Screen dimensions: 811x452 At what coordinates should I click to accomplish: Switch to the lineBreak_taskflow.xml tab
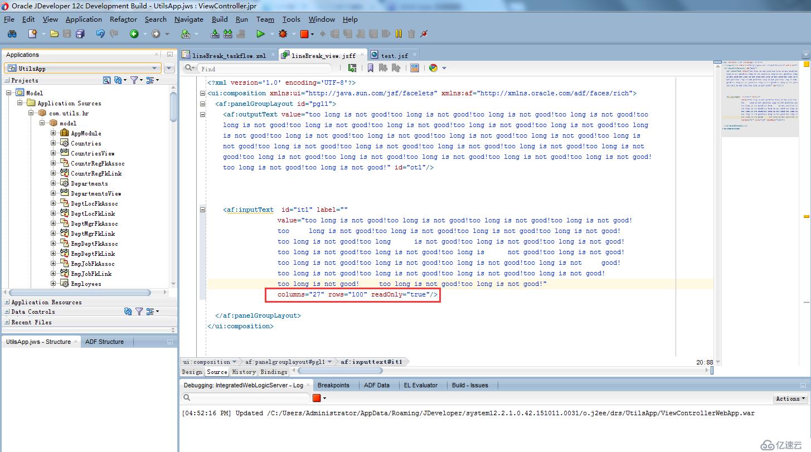click(x=229, y=56)
